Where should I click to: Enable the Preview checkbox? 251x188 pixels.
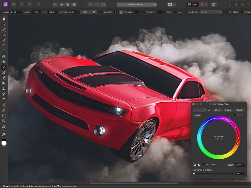(x=236, y=115)
